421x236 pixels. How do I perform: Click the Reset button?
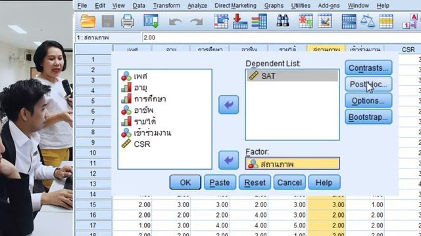[x=255, y=182]
